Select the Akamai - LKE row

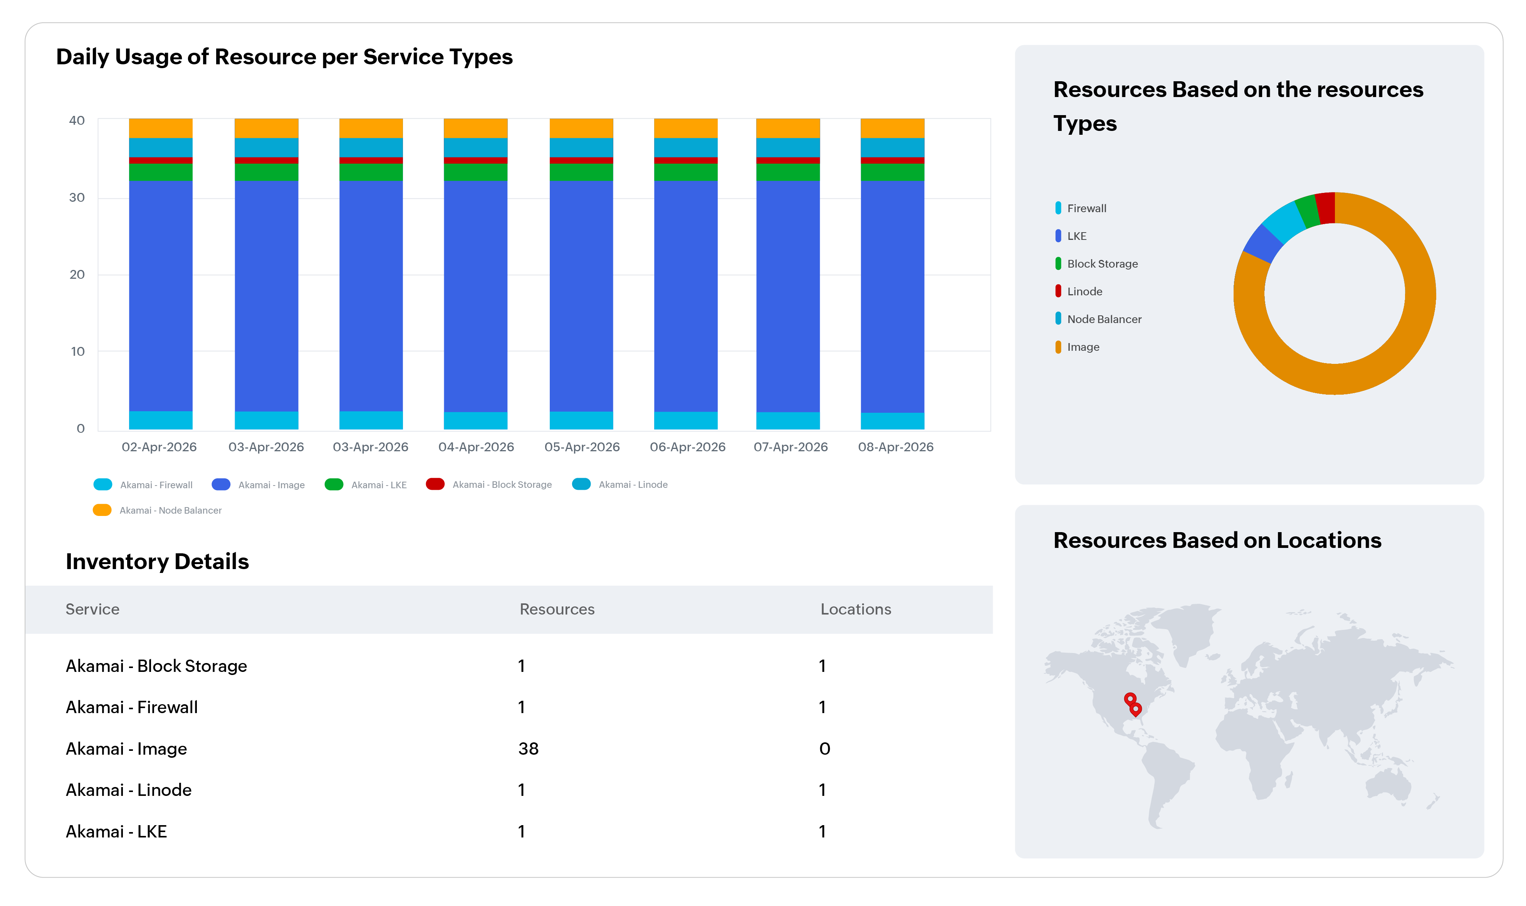(509, 832)
